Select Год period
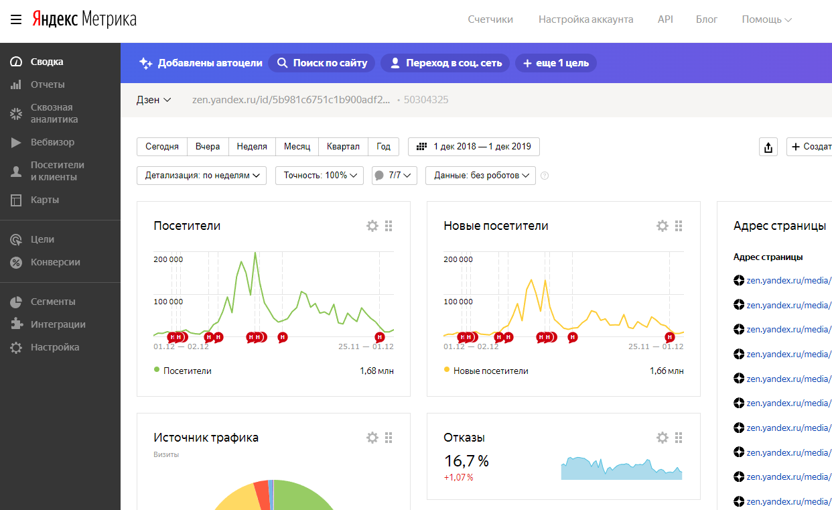The image size is (832, 510). pyautogui.click(x=383, y=147)
